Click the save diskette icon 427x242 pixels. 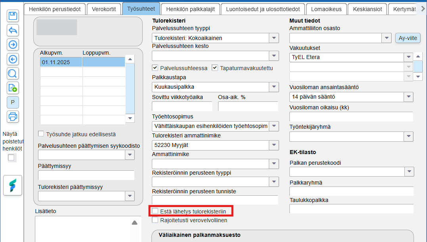click(x=13, y=16)
